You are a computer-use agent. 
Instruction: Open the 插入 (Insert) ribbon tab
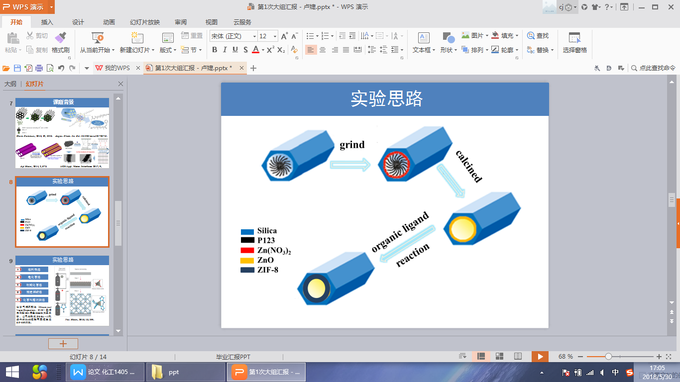[47, 22]
